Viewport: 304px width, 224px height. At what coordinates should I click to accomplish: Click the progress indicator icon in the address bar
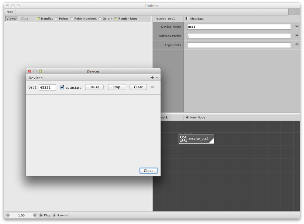[292, 12]
